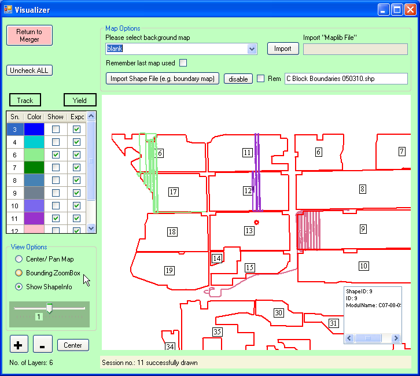The height and width of the screenshot is (376, 420).
Task: Click the plus zoom-in button
Action: 19,345
